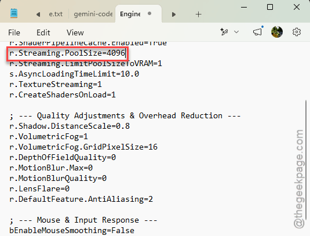
Task: Click the r.DepthOfFieldQuality=0 line
Action: pyautogui.click(x=63, y=158)
